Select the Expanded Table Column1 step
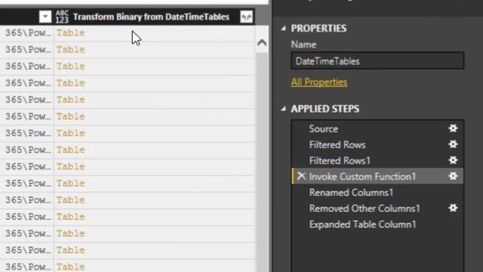 377,224
